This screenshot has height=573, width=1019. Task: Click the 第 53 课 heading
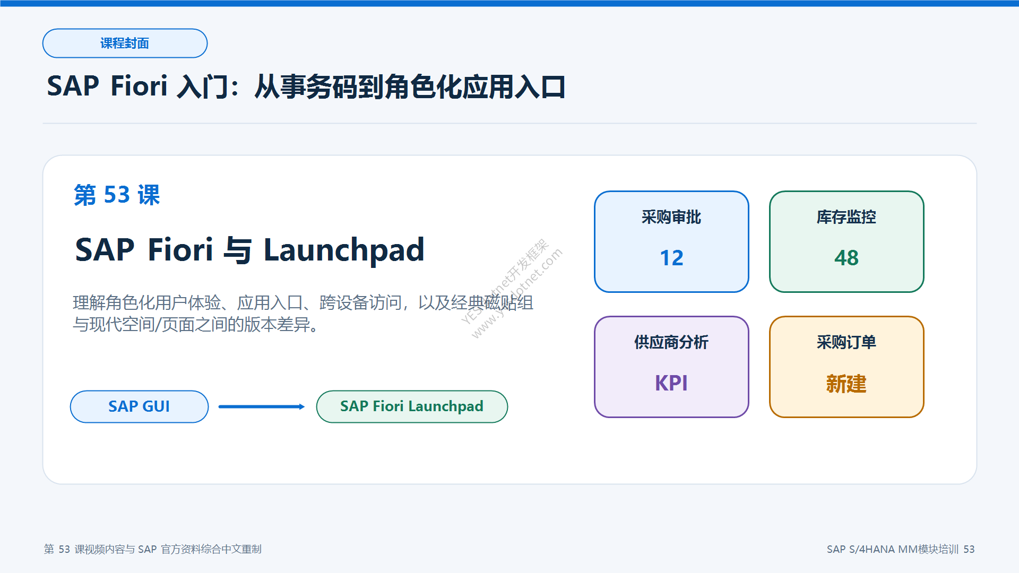(117, 195)
